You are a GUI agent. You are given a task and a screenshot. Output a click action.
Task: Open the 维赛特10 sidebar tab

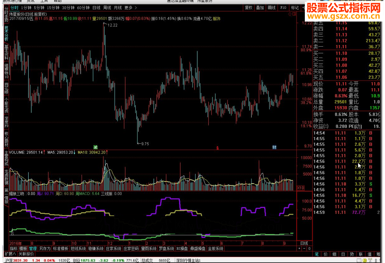[x=6, y=71]
